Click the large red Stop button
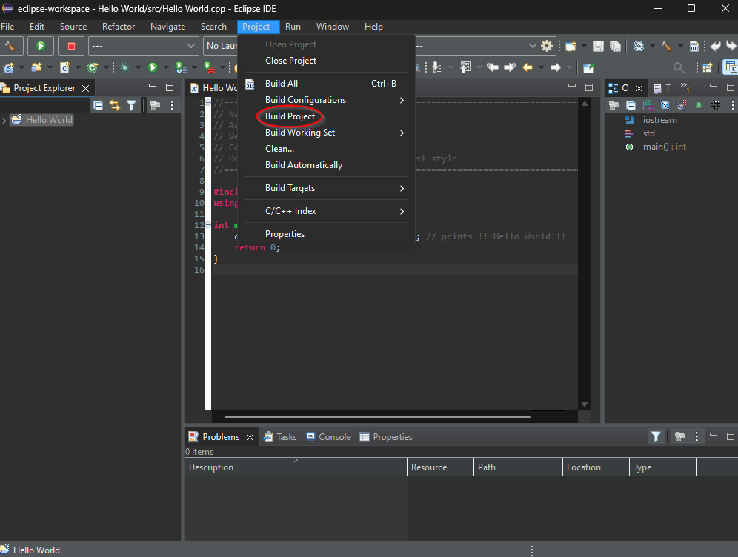This screenshot has width=738, height=557. [71, 46]
